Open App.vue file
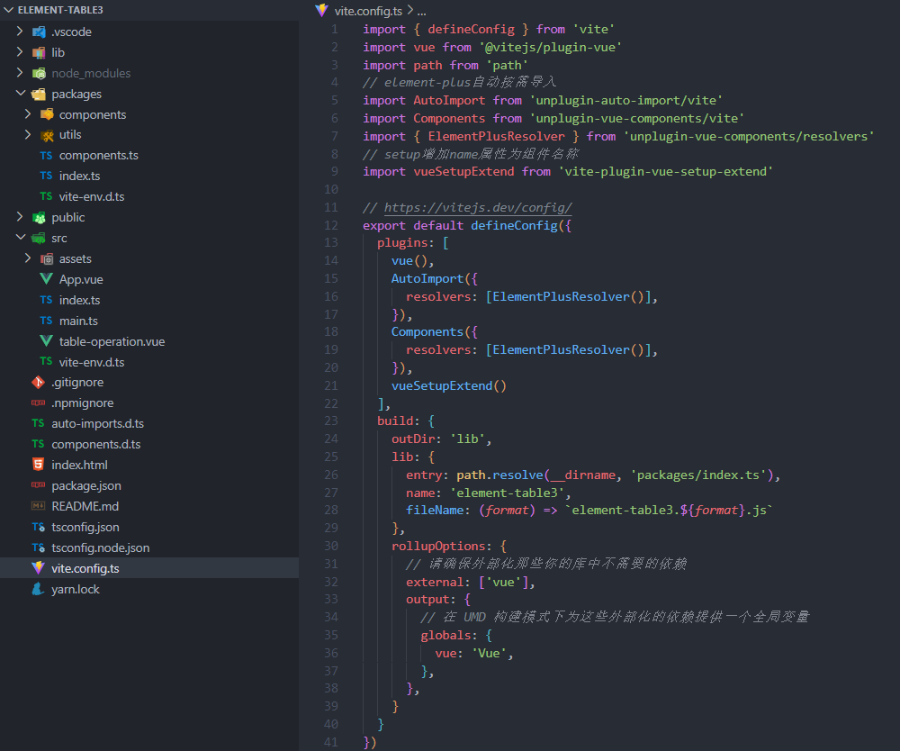 click(x=82, y=280)
